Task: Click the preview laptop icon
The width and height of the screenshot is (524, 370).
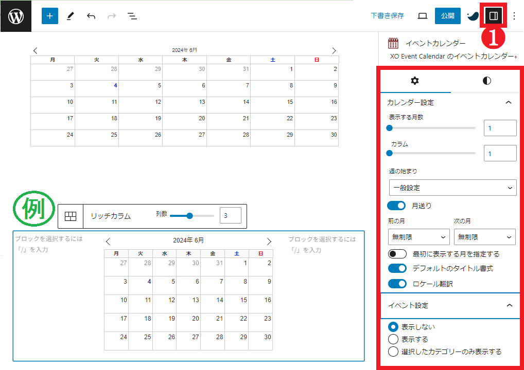Action: pos(422,16)
